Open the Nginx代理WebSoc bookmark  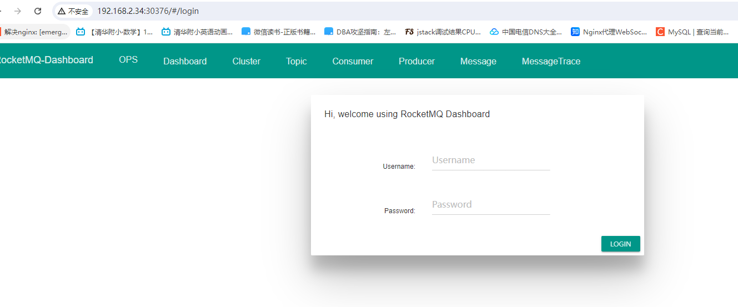tap(609, 32)
